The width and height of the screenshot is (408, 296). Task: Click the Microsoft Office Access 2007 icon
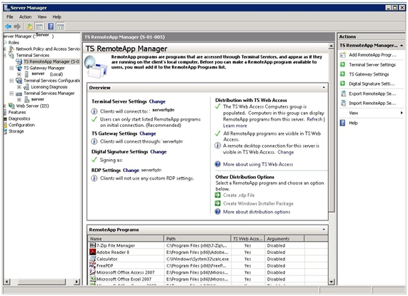tap(92, 272)
